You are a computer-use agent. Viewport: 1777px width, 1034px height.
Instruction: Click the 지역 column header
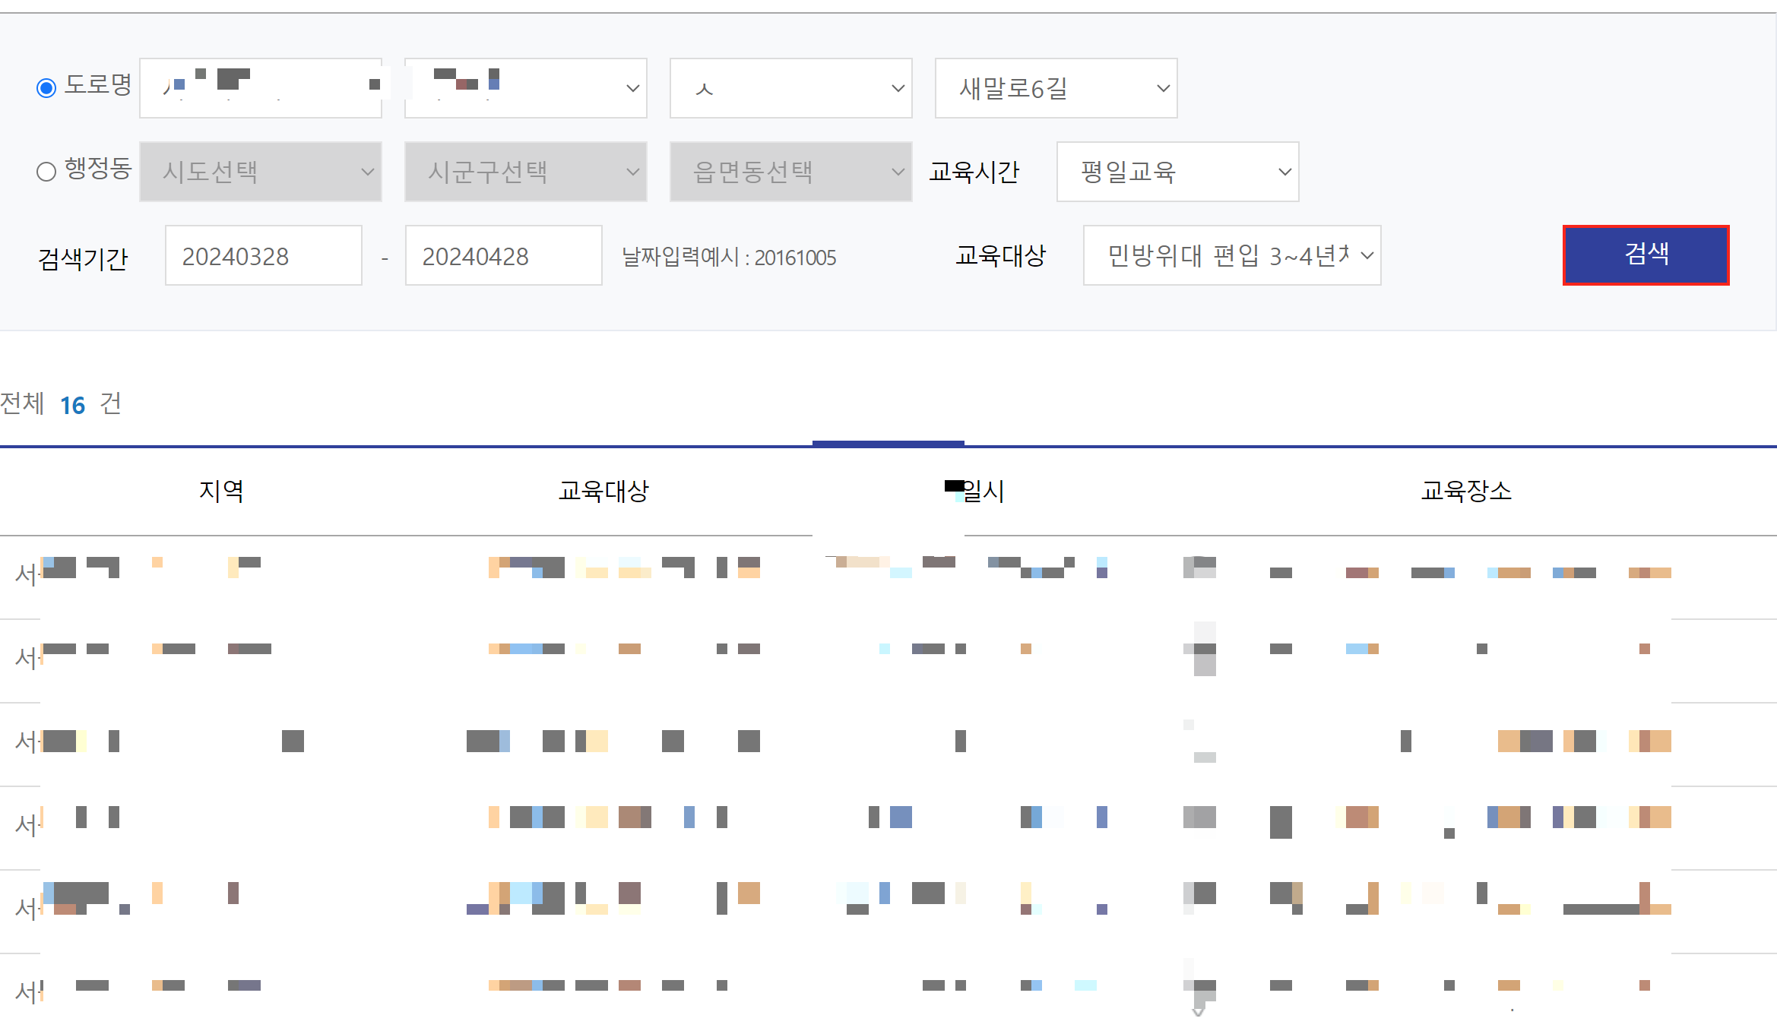(221, 491)
